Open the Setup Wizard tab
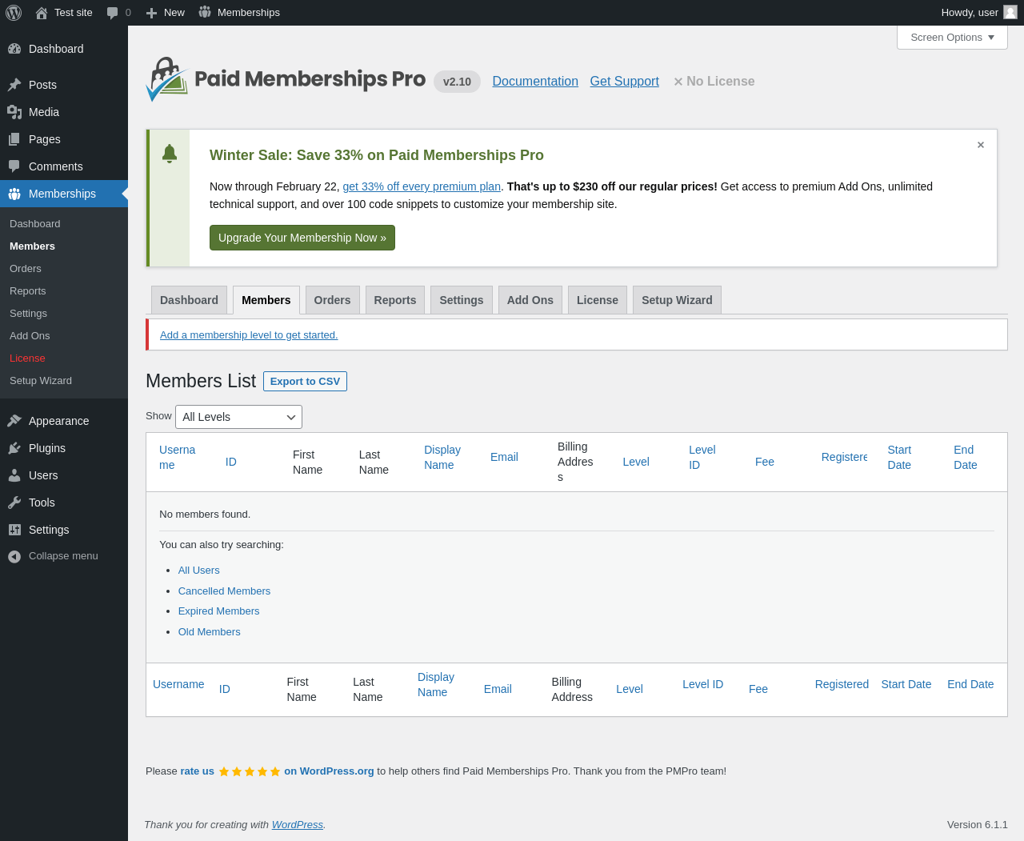 coord(677,300)
